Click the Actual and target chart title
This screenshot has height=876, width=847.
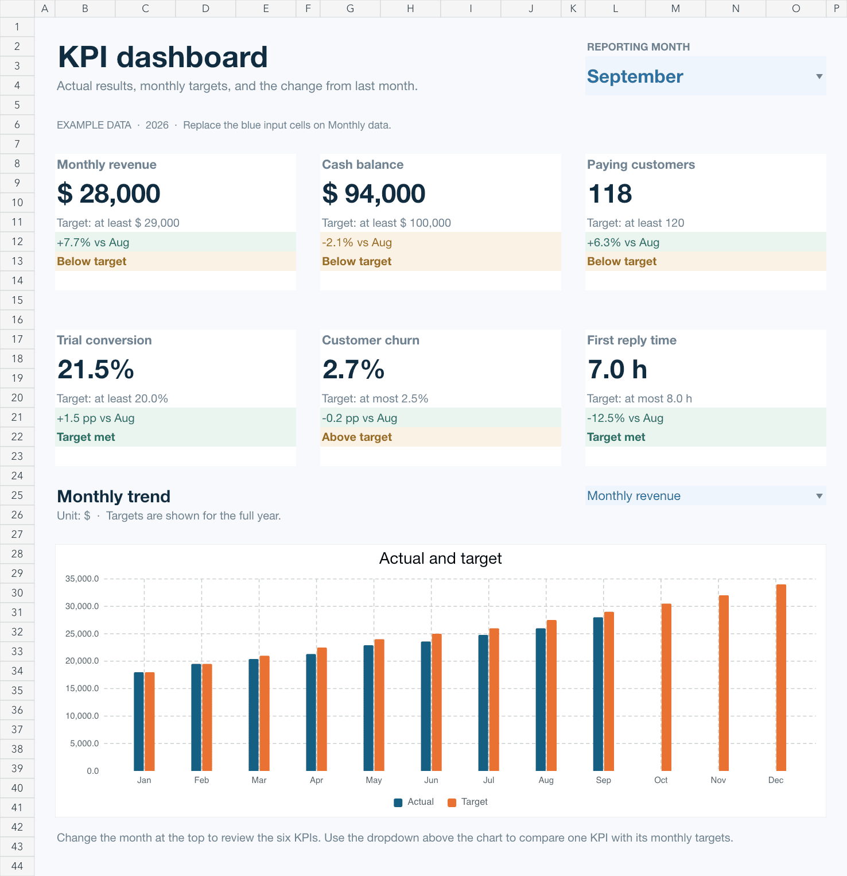point(441,559)
